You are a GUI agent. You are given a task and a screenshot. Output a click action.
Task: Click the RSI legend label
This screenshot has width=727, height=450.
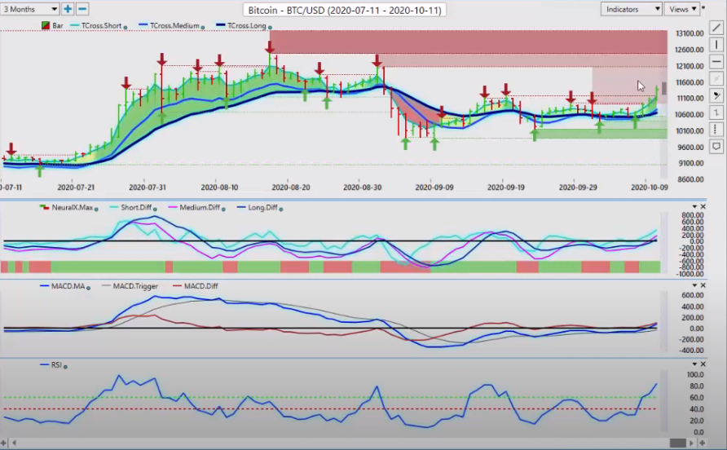[56, 365]
